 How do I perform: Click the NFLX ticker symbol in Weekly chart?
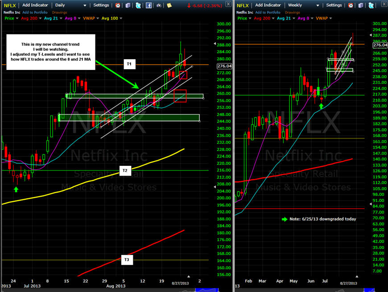(243, 5)
